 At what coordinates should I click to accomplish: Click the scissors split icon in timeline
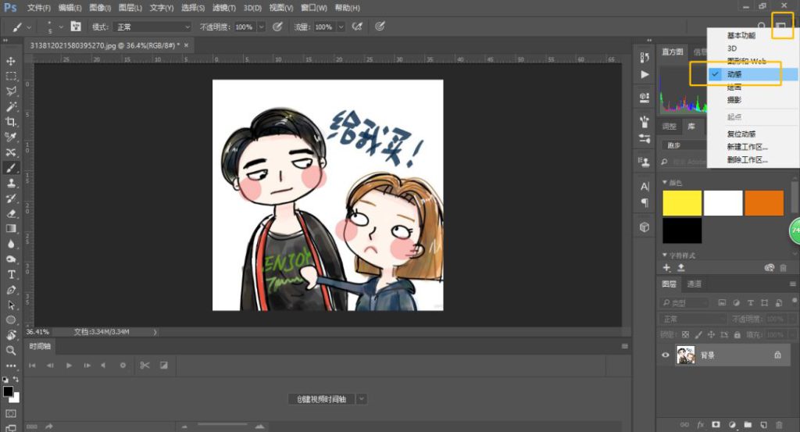click(145, 365)
